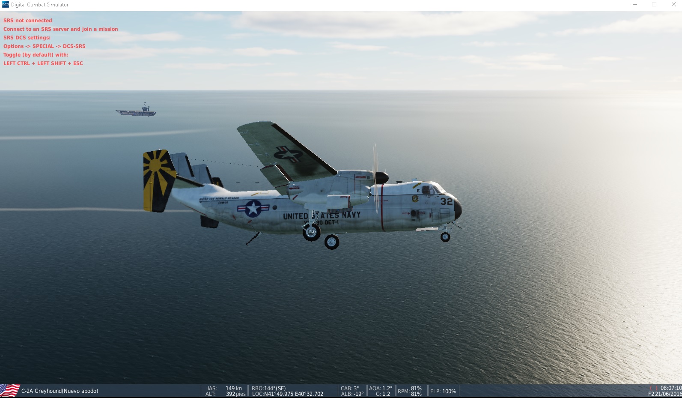682x398 pixels.
Task: Click the star roundel on the fuselage
Action: pos(253,209)
